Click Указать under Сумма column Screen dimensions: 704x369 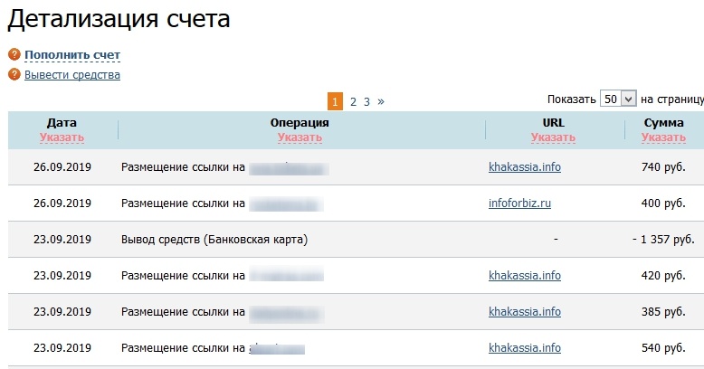pyautogui.click(x=663, y=137)
